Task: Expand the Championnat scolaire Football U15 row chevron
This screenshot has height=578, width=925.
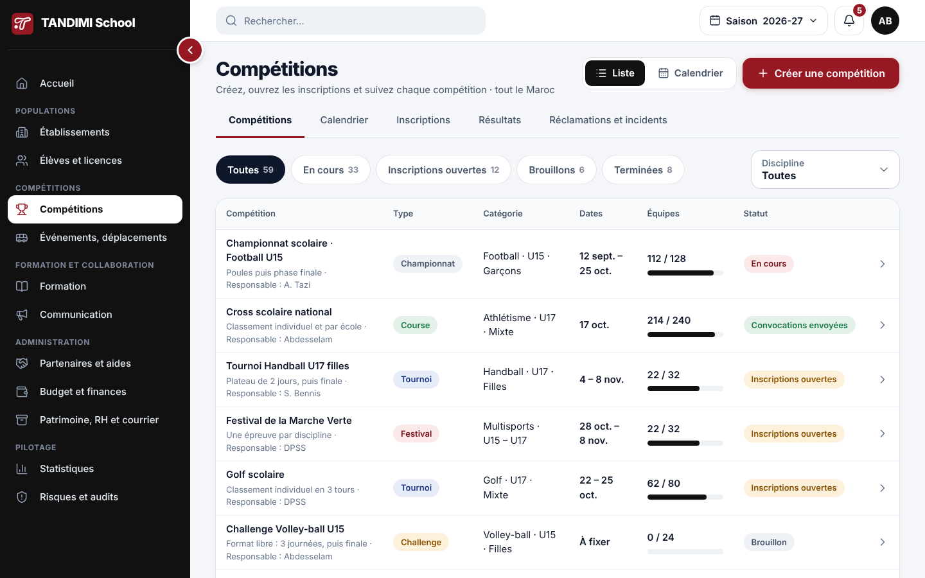Action: (x=883, y=264)
